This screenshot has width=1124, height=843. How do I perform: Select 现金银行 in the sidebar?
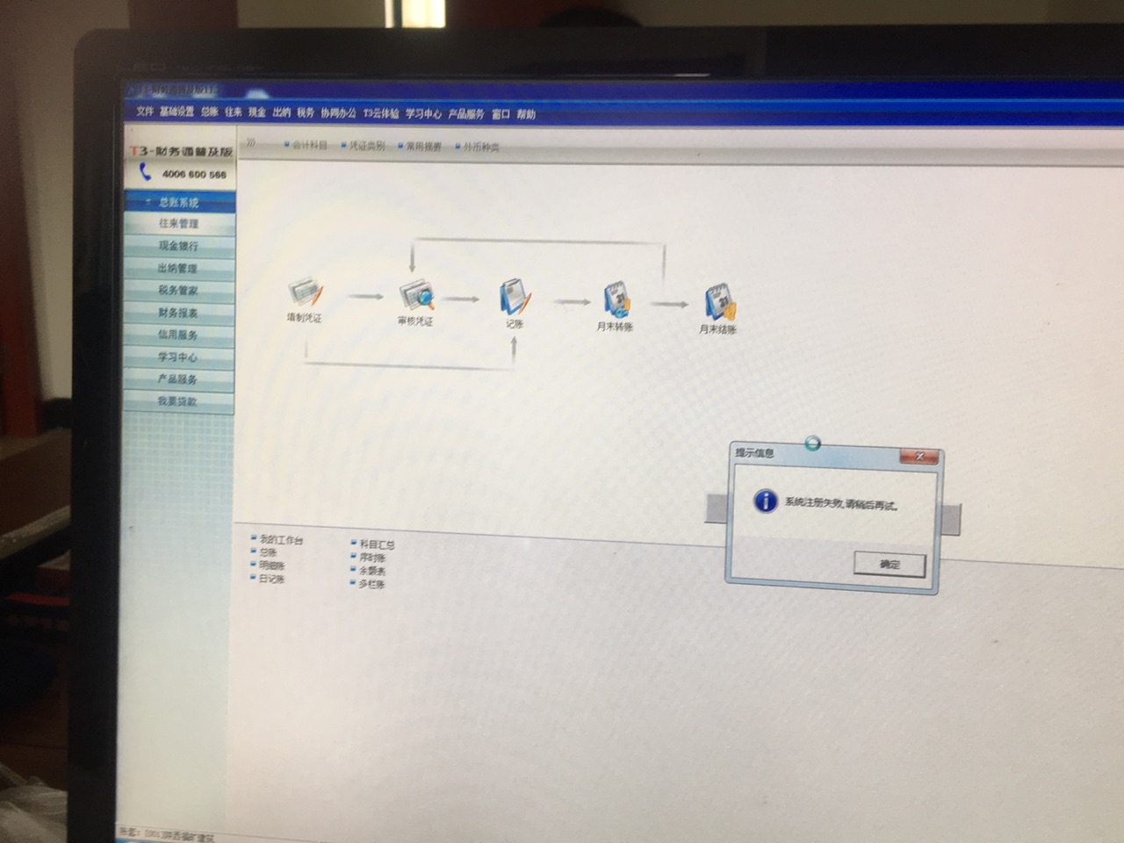coord(179,246)
